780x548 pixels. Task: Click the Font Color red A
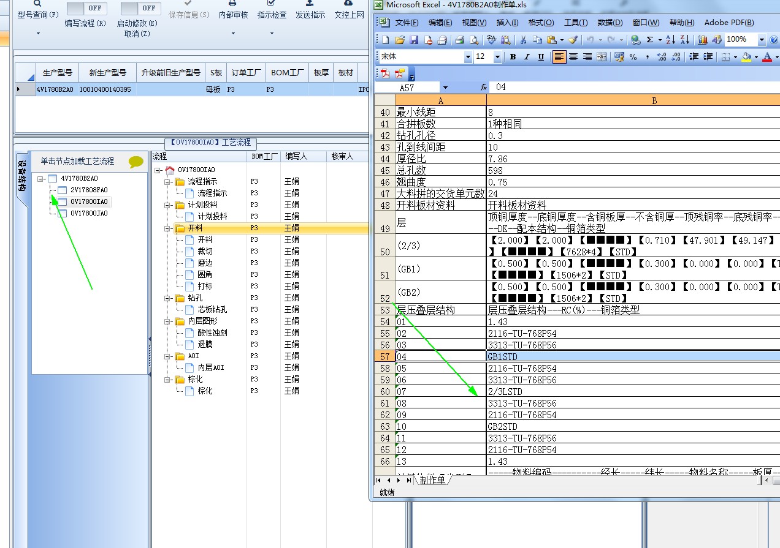click(x=767, y=57)
